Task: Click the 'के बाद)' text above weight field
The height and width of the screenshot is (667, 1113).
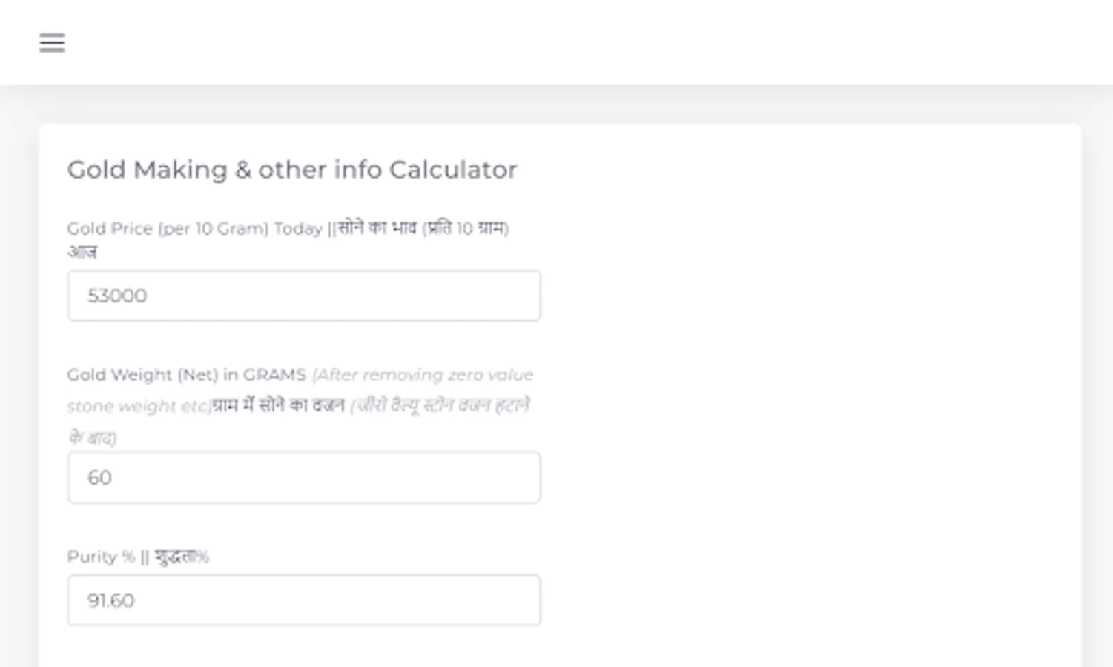Action: coord(93,437)
